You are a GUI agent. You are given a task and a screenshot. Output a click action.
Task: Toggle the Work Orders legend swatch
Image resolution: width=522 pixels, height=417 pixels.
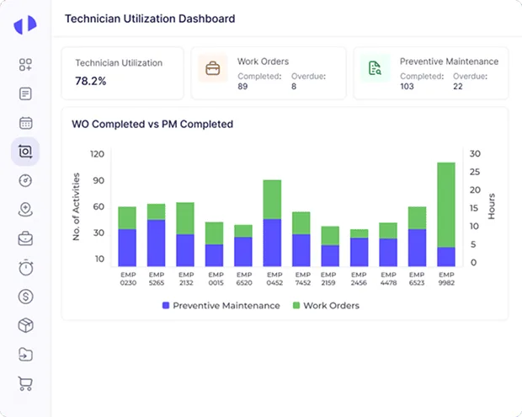coord(296,306)
